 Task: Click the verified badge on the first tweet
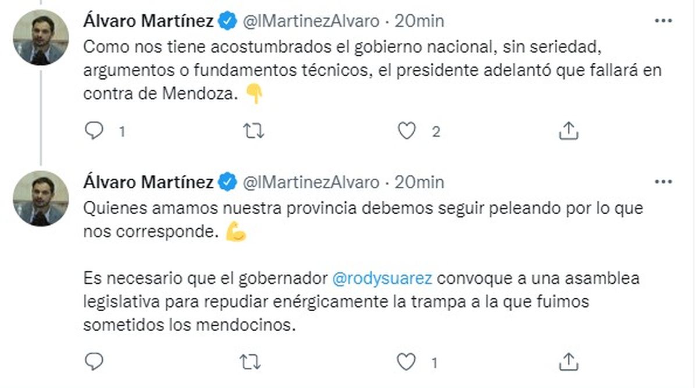coord(227,22)
